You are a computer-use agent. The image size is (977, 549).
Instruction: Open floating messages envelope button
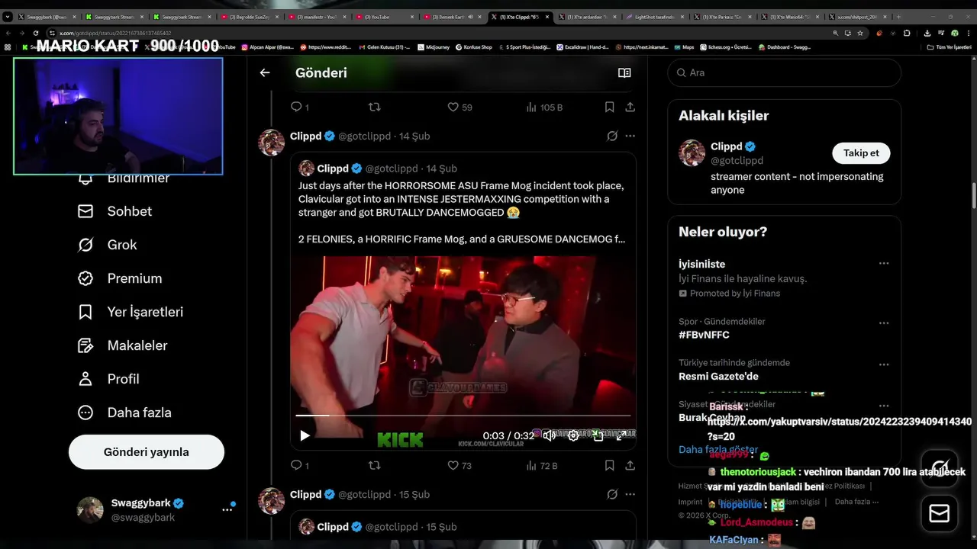(940, 513)
